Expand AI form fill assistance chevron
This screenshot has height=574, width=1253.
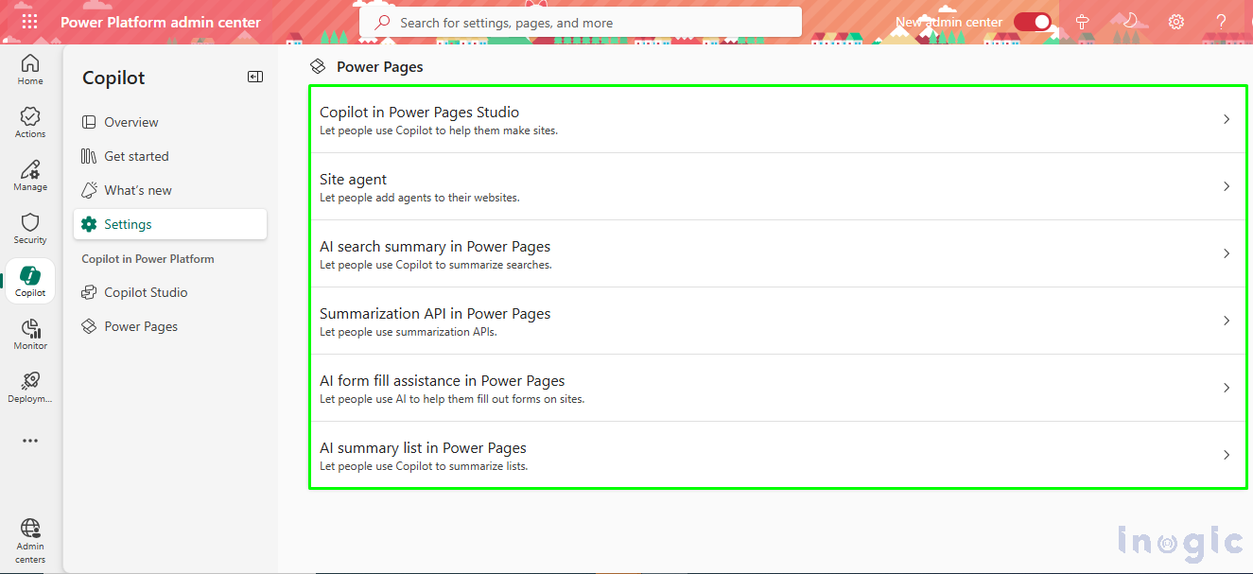[x=1227, y=388]
